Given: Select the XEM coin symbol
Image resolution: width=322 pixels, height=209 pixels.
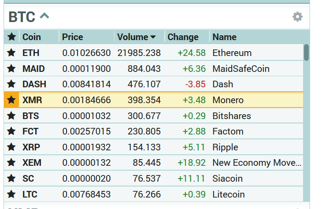Looking at the screenshot, I should (32, 163).
